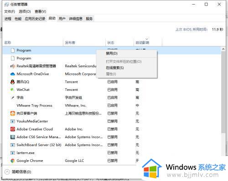Click the 简略信息(D) button label
228x181 pixels.
[21, 172]
